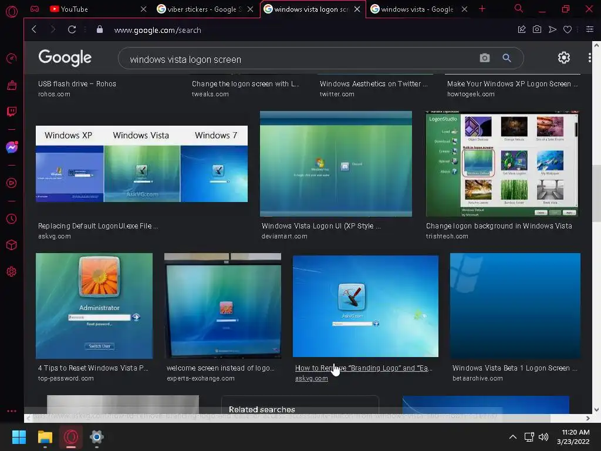
Task: Open Vista Logon UI XP Style thumbnail
Action: tap(336, 164)
